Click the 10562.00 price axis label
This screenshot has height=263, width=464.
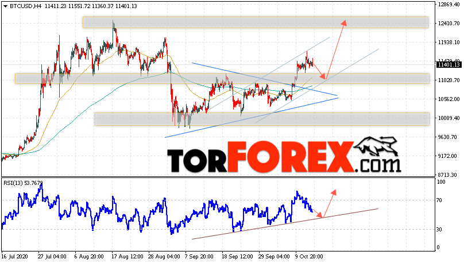point(449,99)
